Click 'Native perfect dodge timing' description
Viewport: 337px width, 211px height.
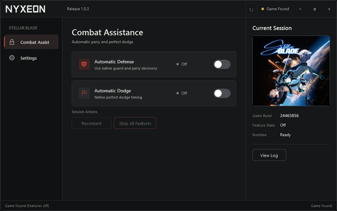tap(118, 97)
